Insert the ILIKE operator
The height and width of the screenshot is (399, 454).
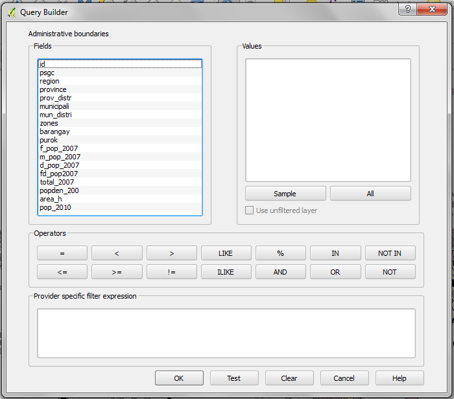(x=226, y=272)
